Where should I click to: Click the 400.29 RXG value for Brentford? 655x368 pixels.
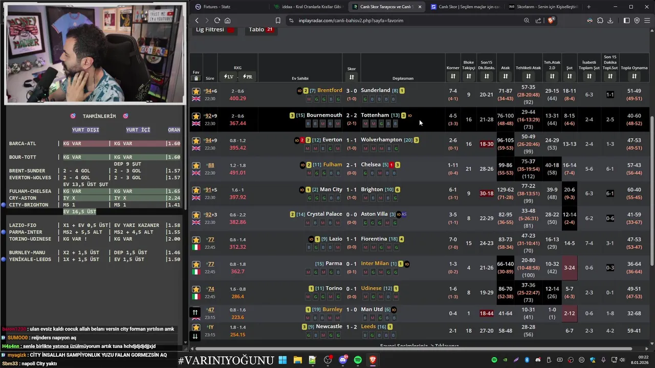coord(237,98)
